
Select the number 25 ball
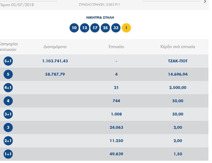tap(105, 28)
